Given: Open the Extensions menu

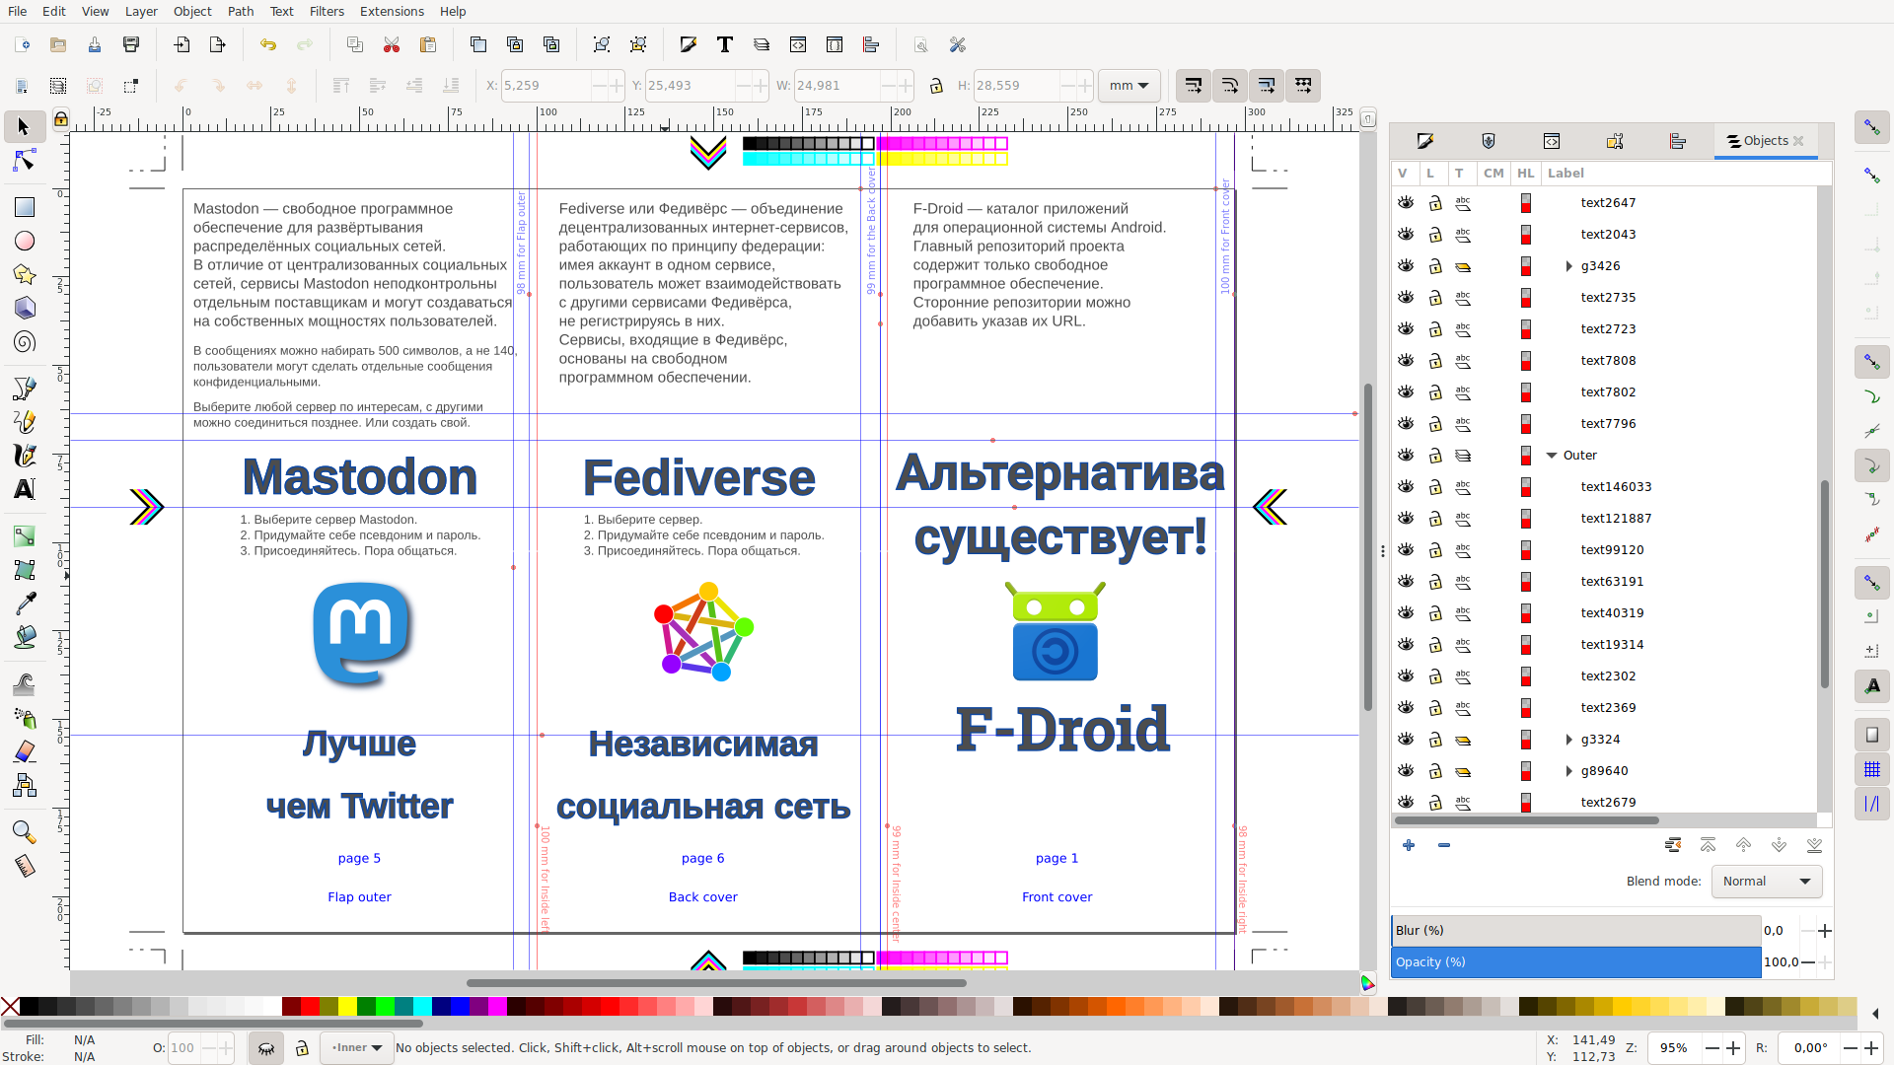Looking at the screenshot, I should click(392, 11).
